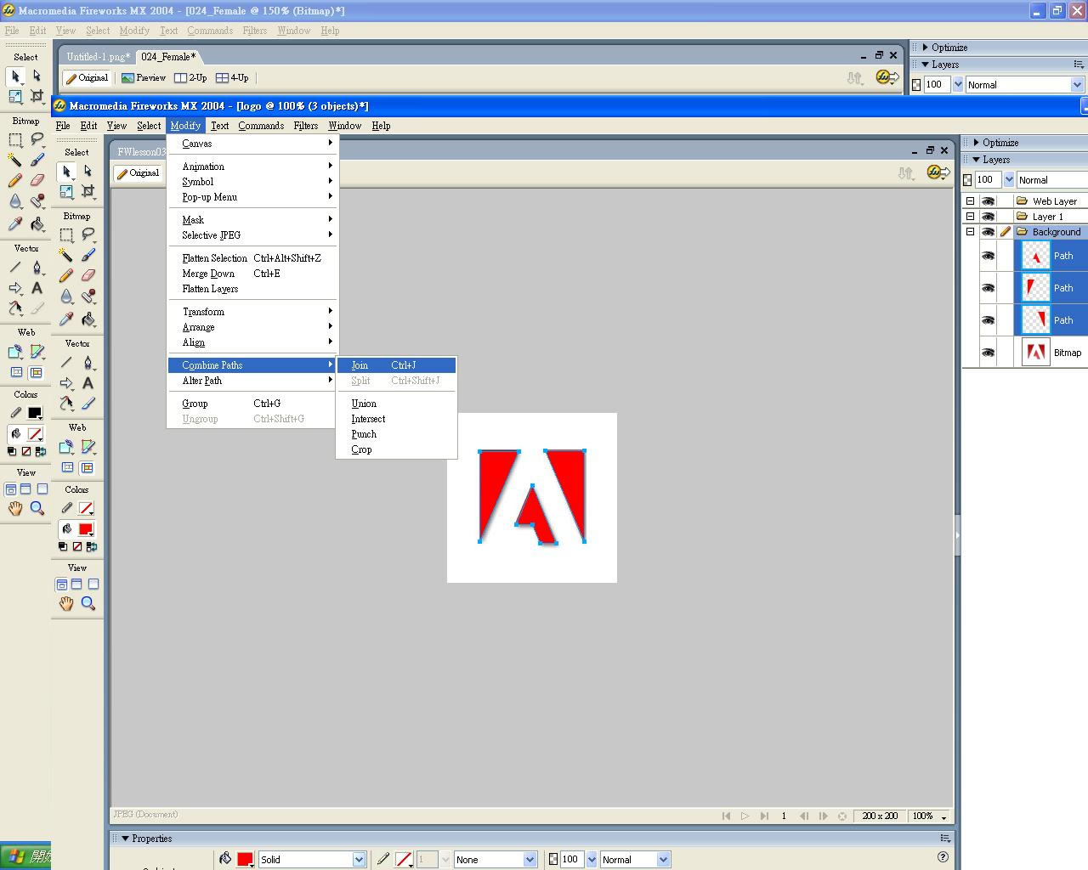Open Properties panel help icon
The width and height of the screenshot is (1088, 870).
coord(943,856)
